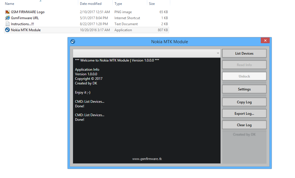Click the Text Document type cell
295x178 pixels.
(126, 24)
